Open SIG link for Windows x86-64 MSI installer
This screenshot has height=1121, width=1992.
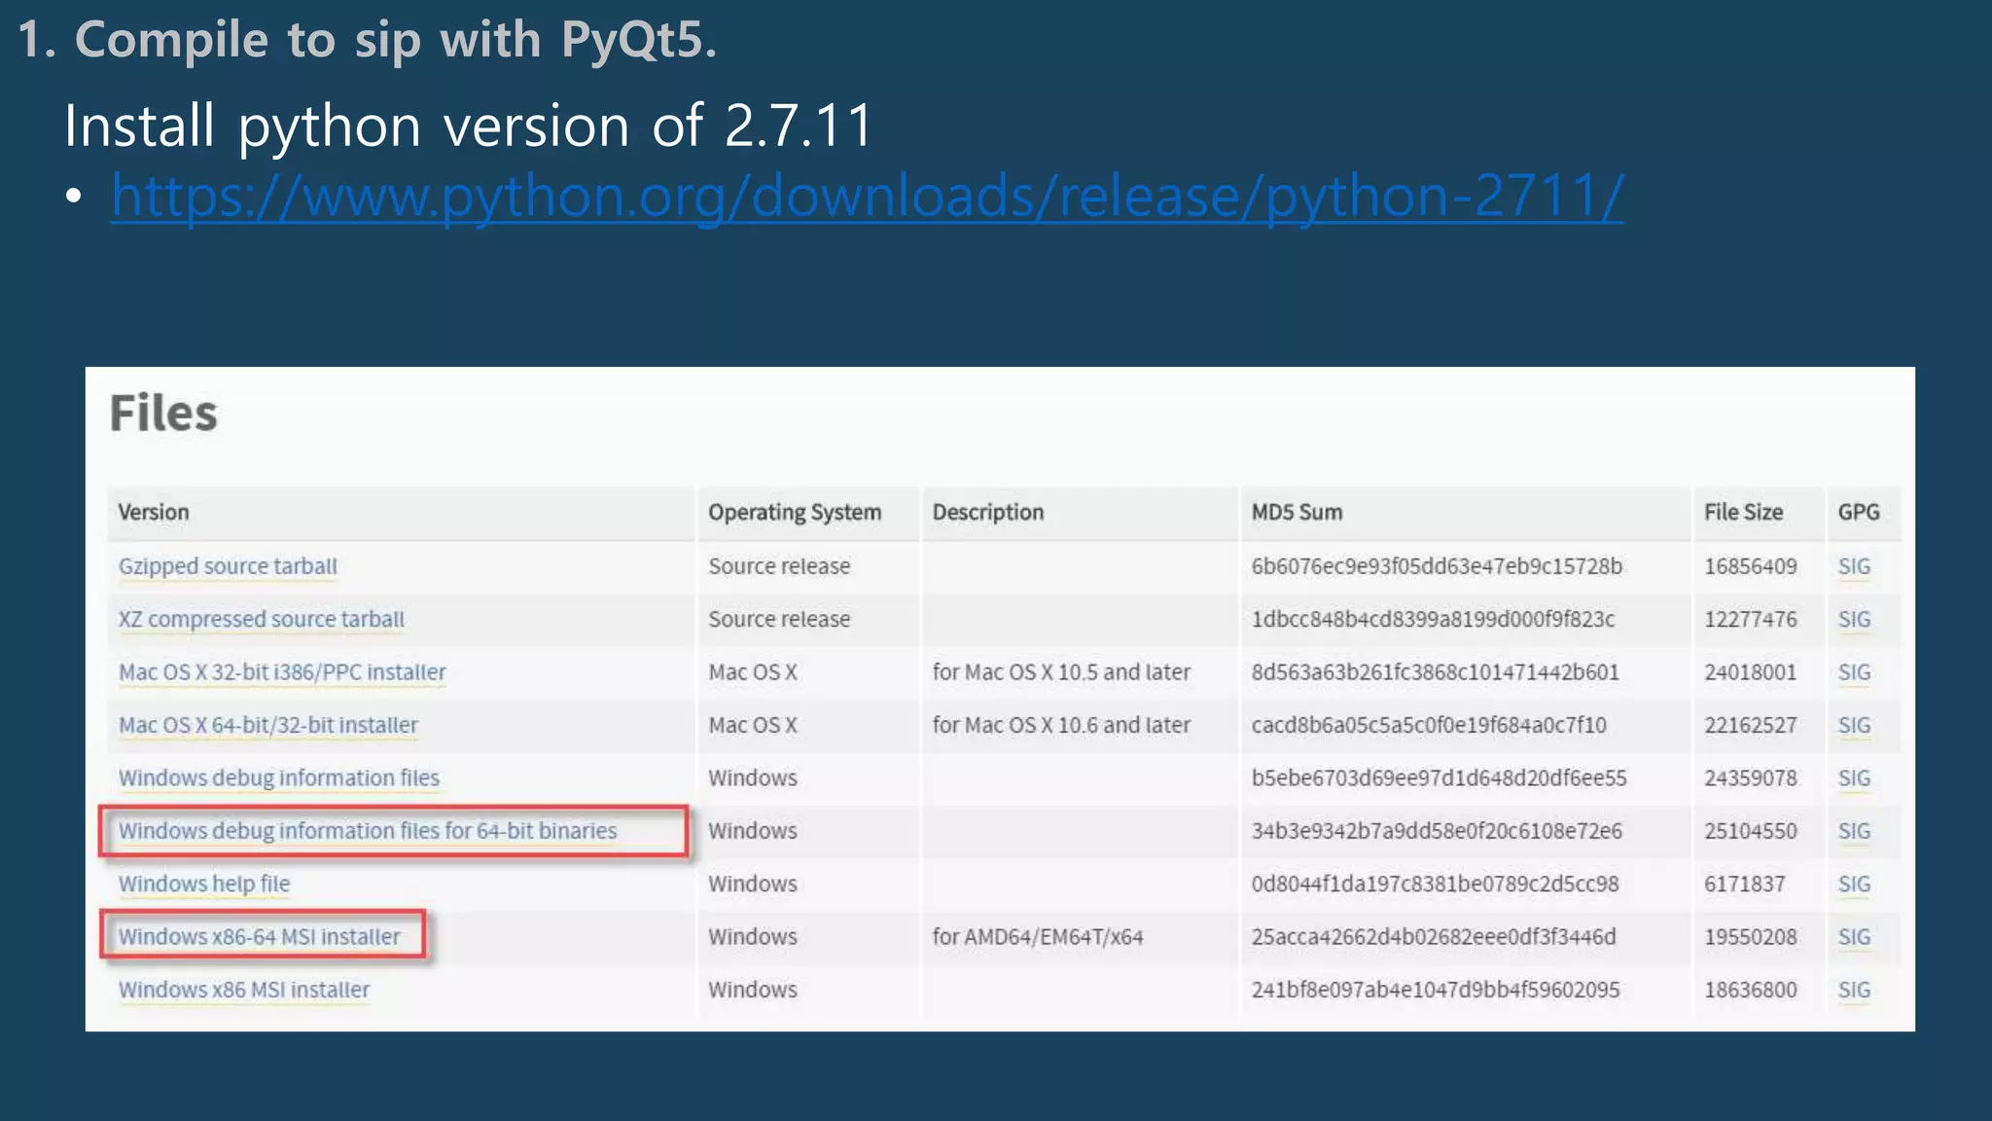click(x=1854, y=936)
